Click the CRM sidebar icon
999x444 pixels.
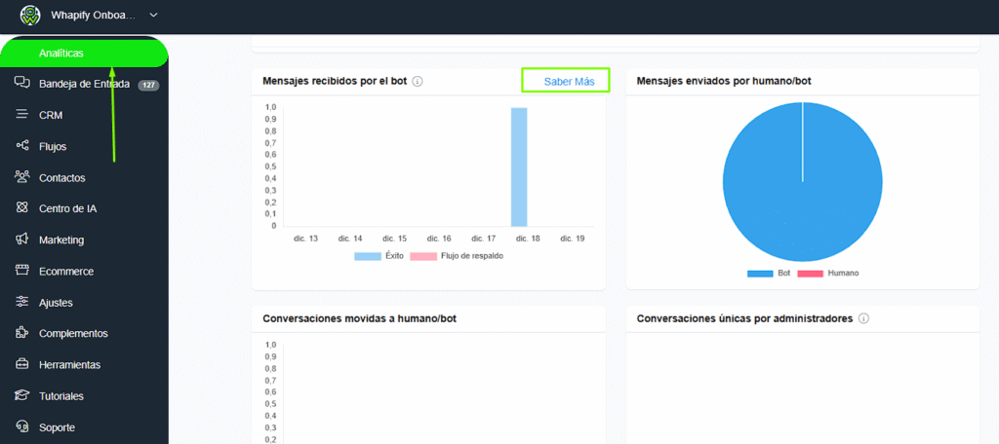(x=21, y=115)
